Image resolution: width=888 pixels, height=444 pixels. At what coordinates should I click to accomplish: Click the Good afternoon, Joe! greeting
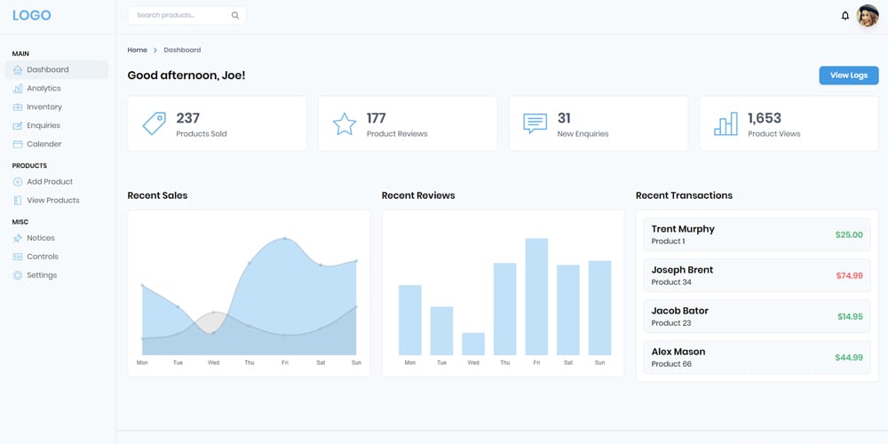tap(186, 75)
